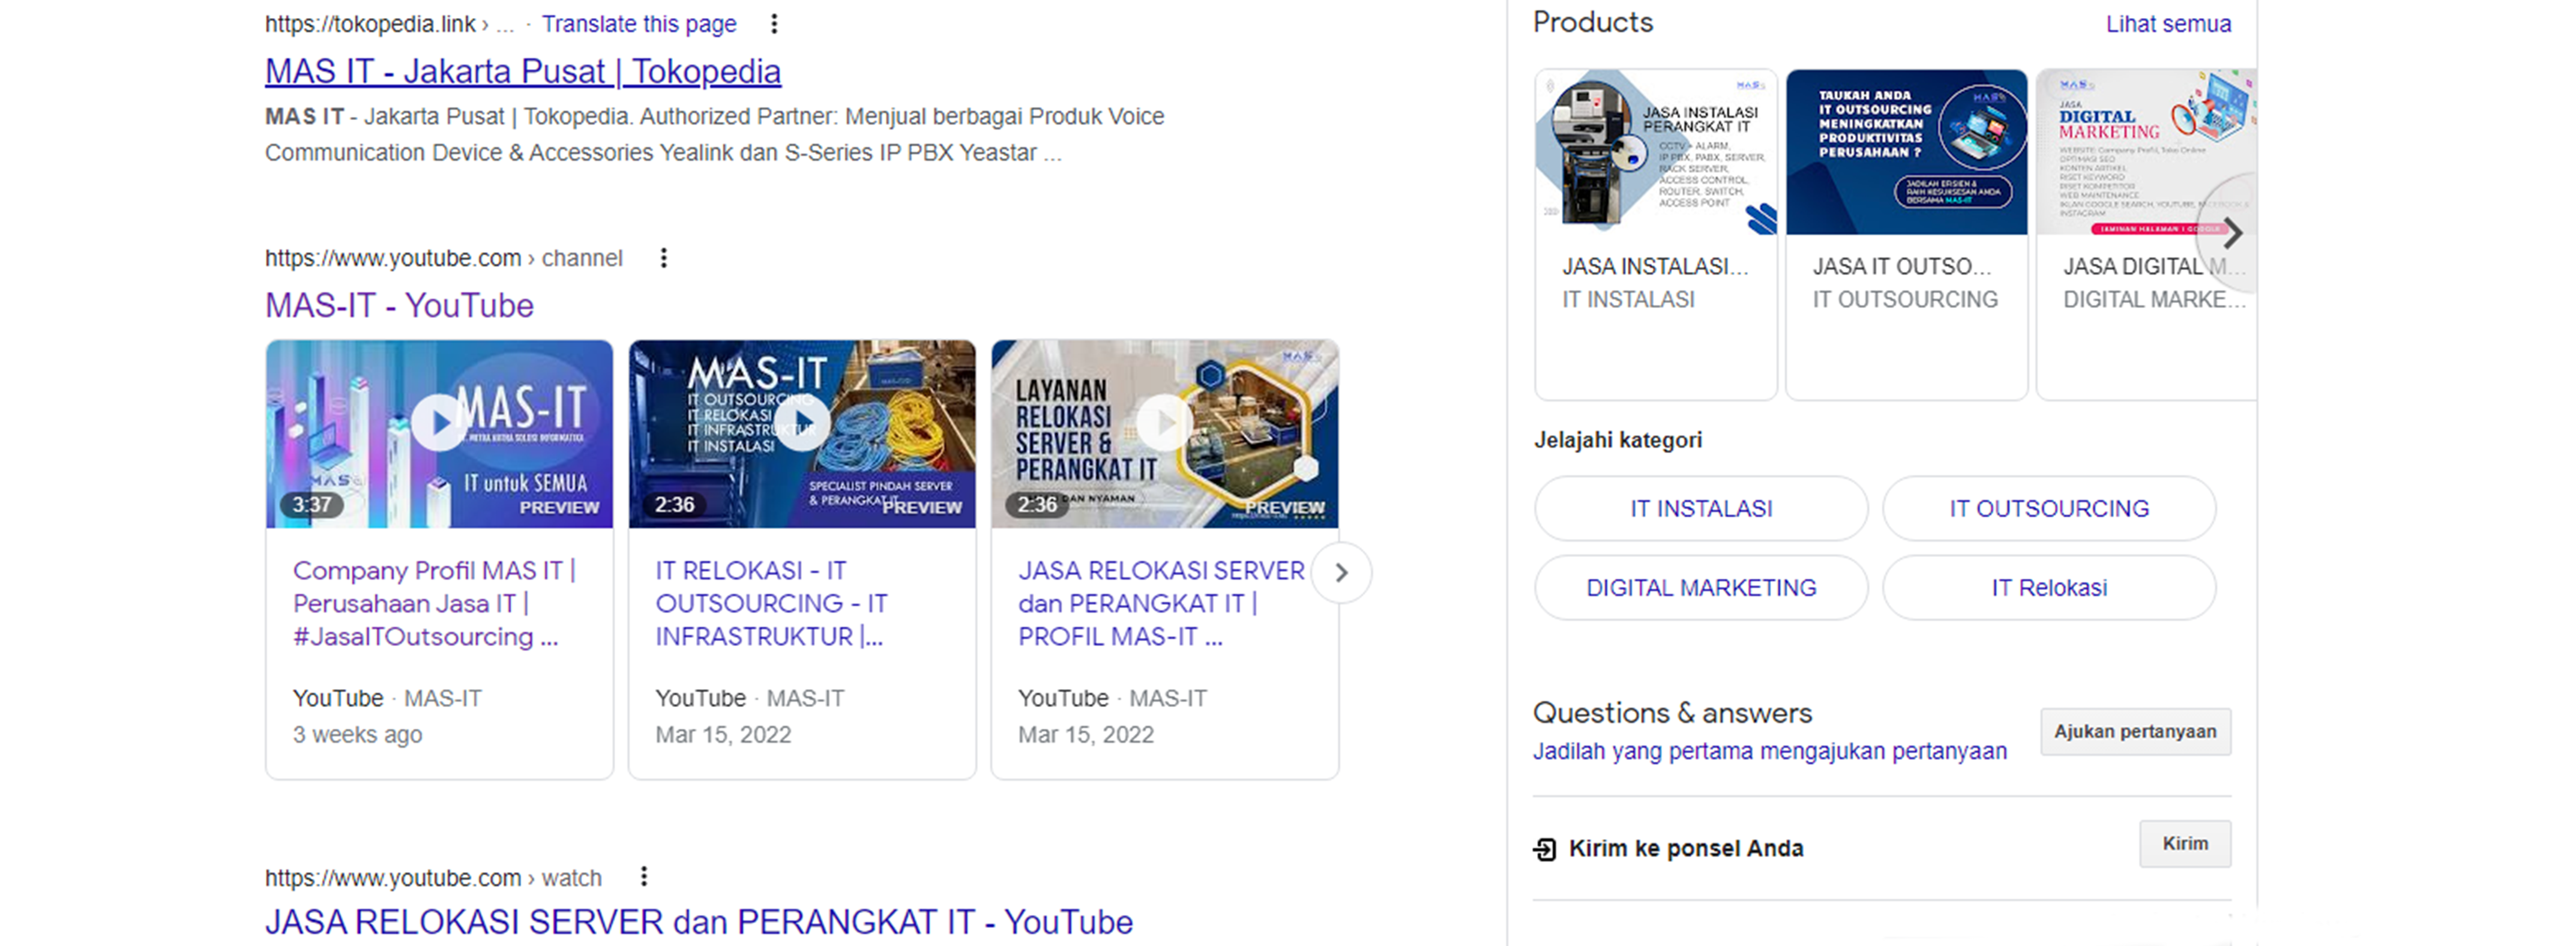The height and width of the screenshot is (946, 2576).
Task: Open Company Profil MAS IT video title
Action: [434, 603]
